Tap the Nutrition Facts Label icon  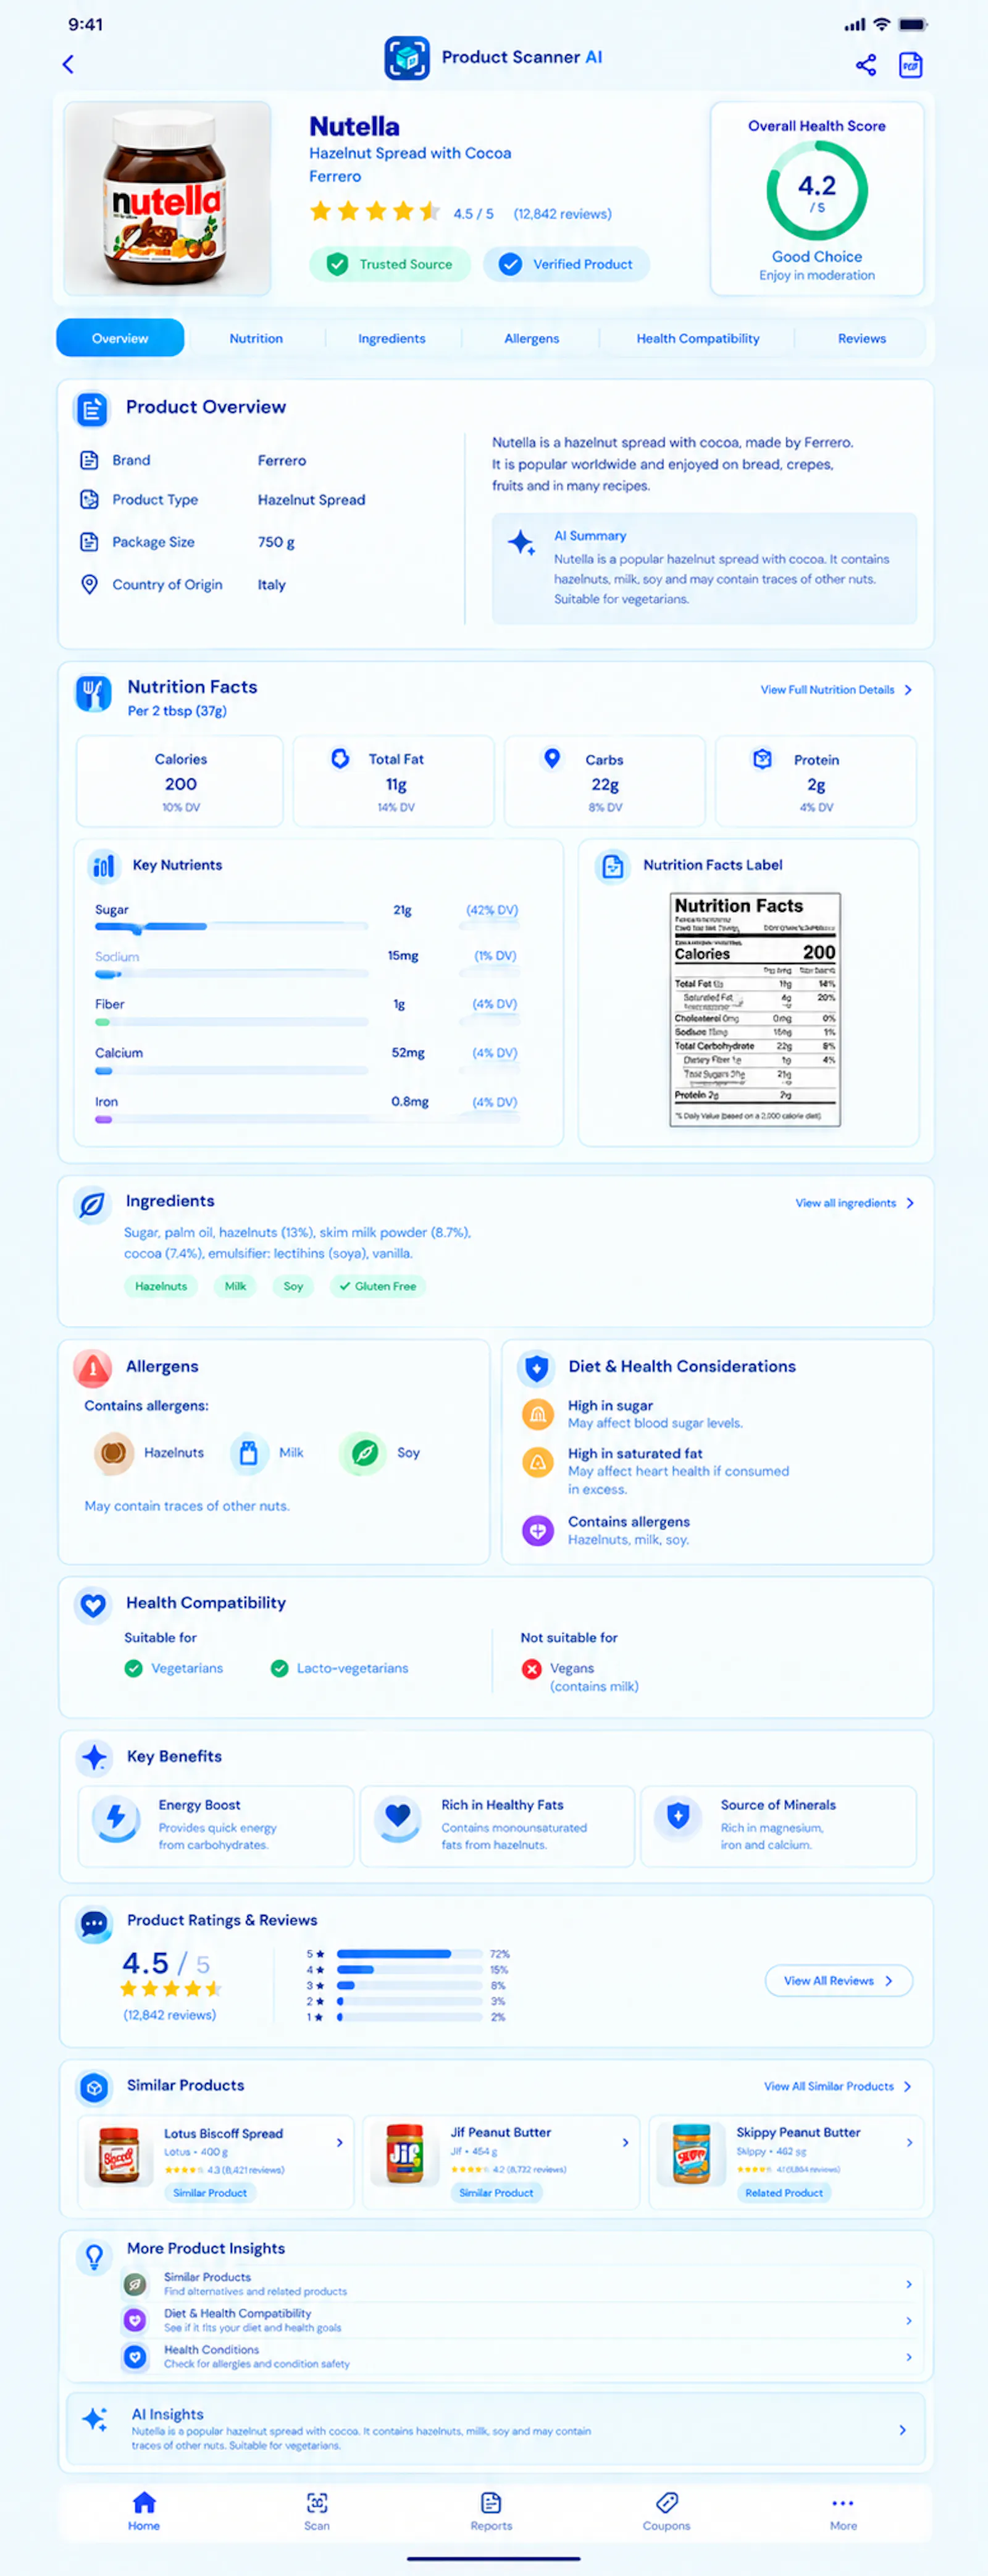pyautogui.click(x=613, y=866)
